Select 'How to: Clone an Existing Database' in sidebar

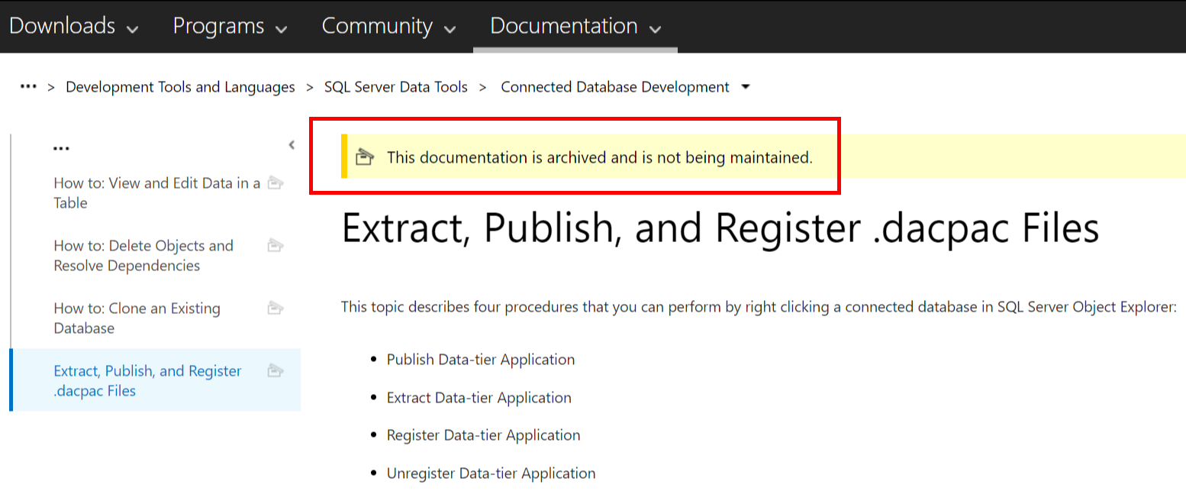(x=136, y=318)
